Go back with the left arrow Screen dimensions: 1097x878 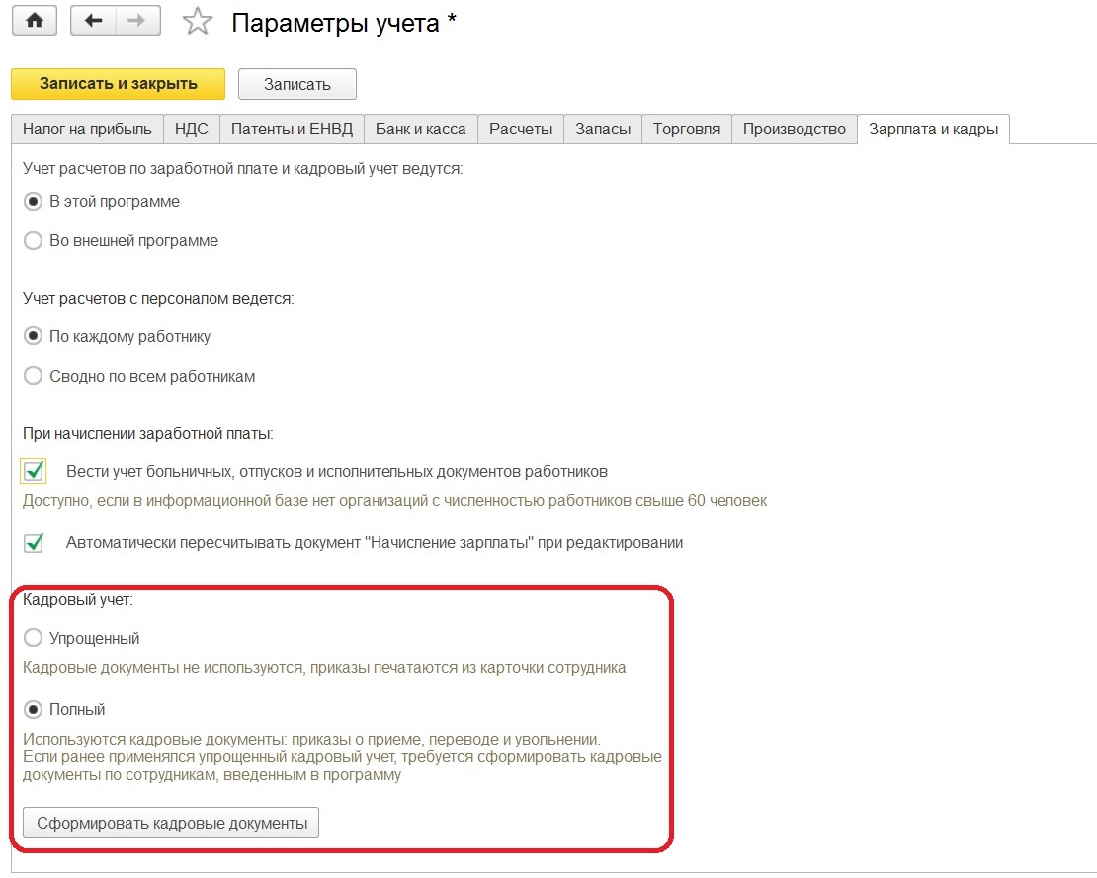(94, 22)
